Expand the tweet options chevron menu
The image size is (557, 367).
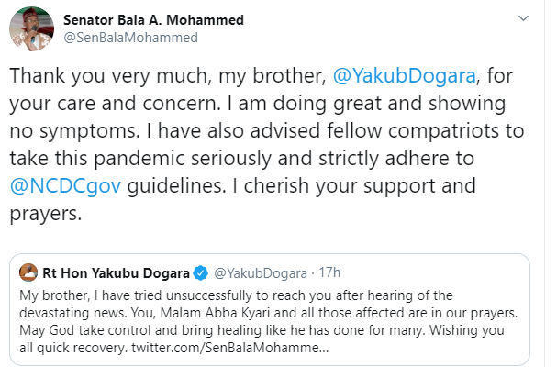coord(527,20)
